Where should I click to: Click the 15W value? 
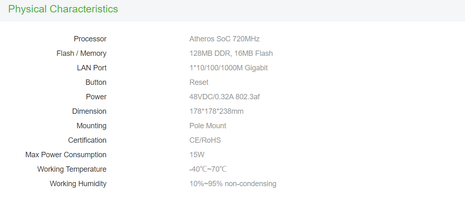coord(197,155)
